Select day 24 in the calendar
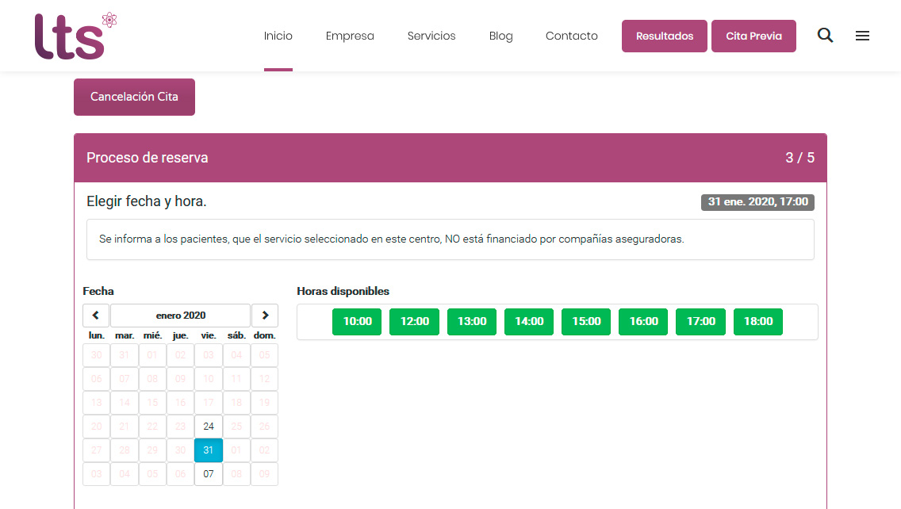This screenshot has width=901, height=509. [x=209, y=427]
